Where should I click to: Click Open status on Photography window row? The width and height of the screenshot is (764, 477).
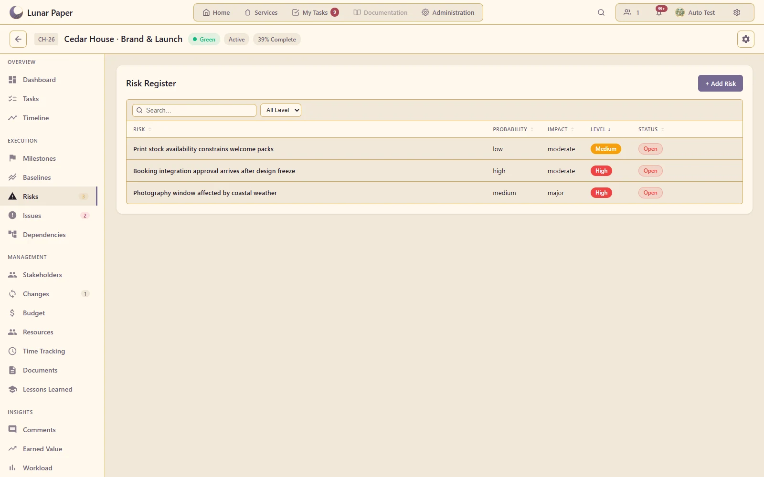click(x=650, y=193)
